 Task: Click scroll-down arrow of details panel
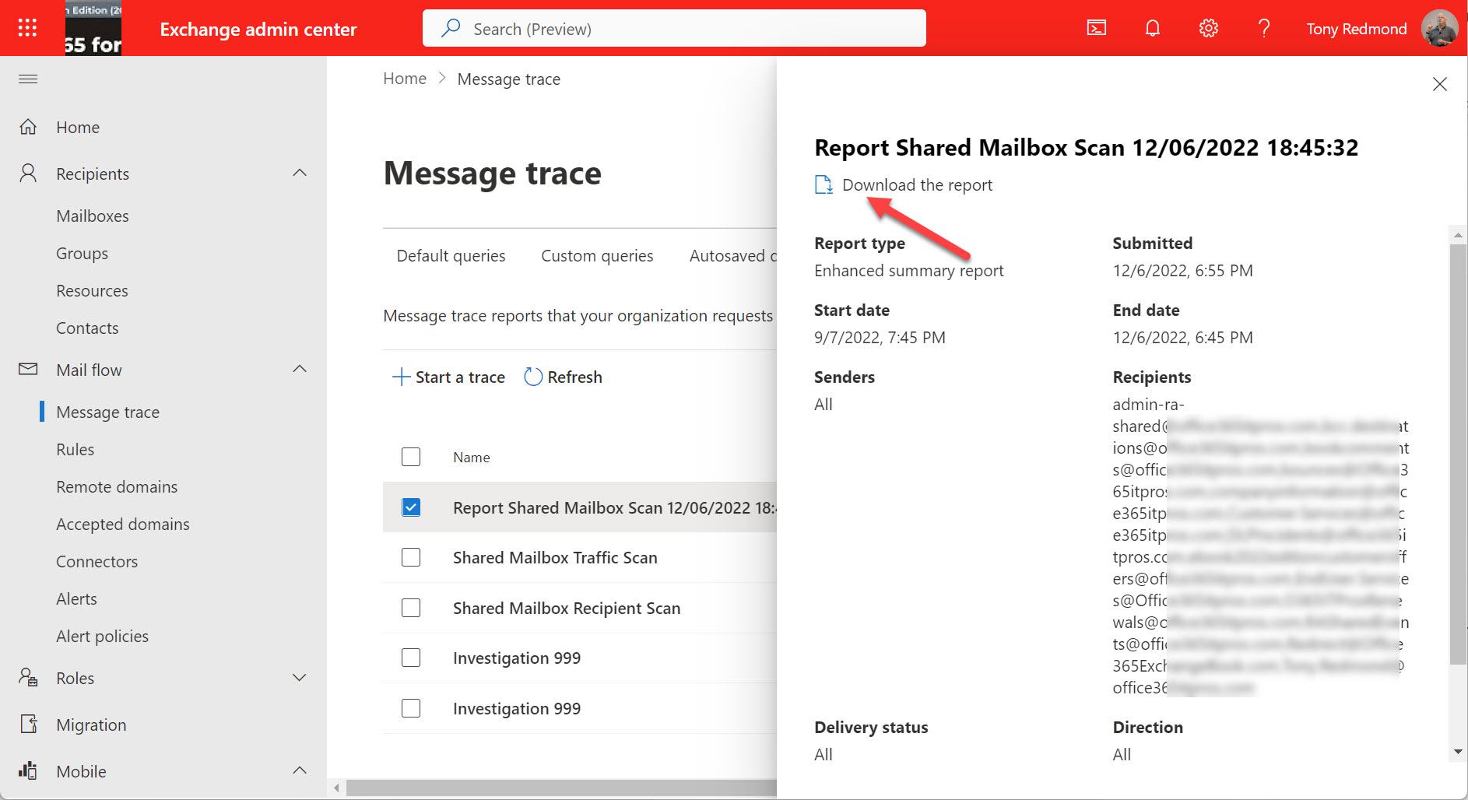pyautogui.click(x=1458, y=753)
